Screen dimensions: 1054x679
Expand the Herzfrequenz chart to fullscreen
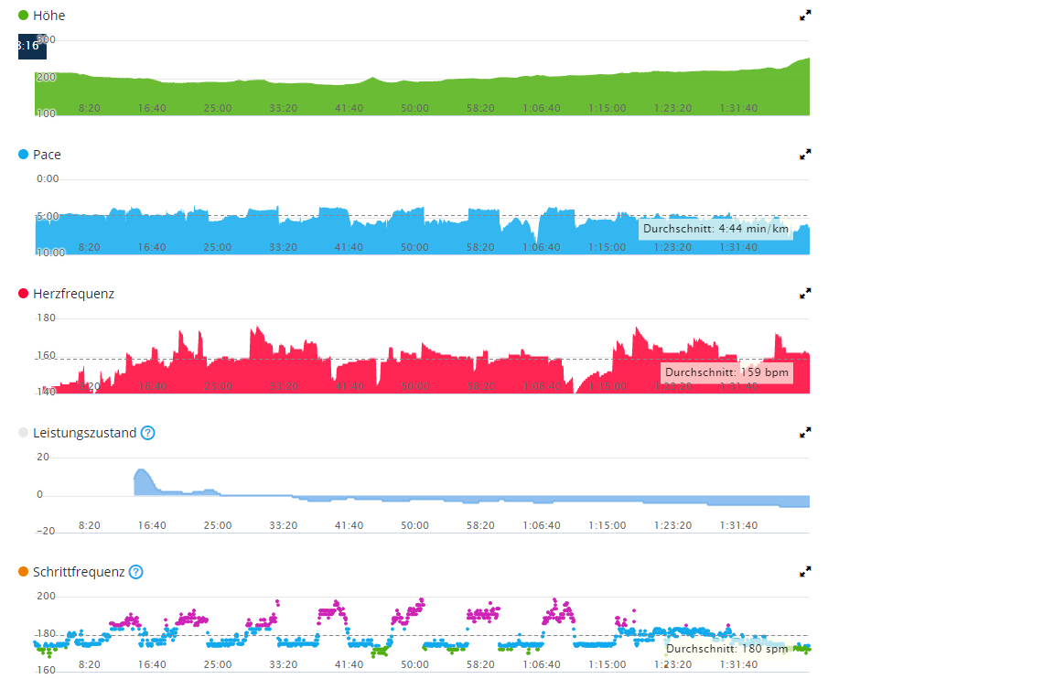(805, 294)
